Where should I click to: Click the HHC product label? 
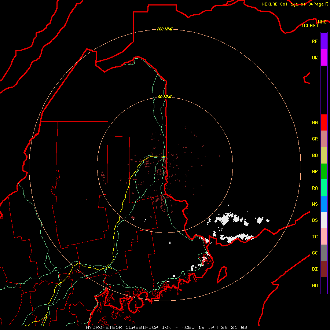(322, 22)
